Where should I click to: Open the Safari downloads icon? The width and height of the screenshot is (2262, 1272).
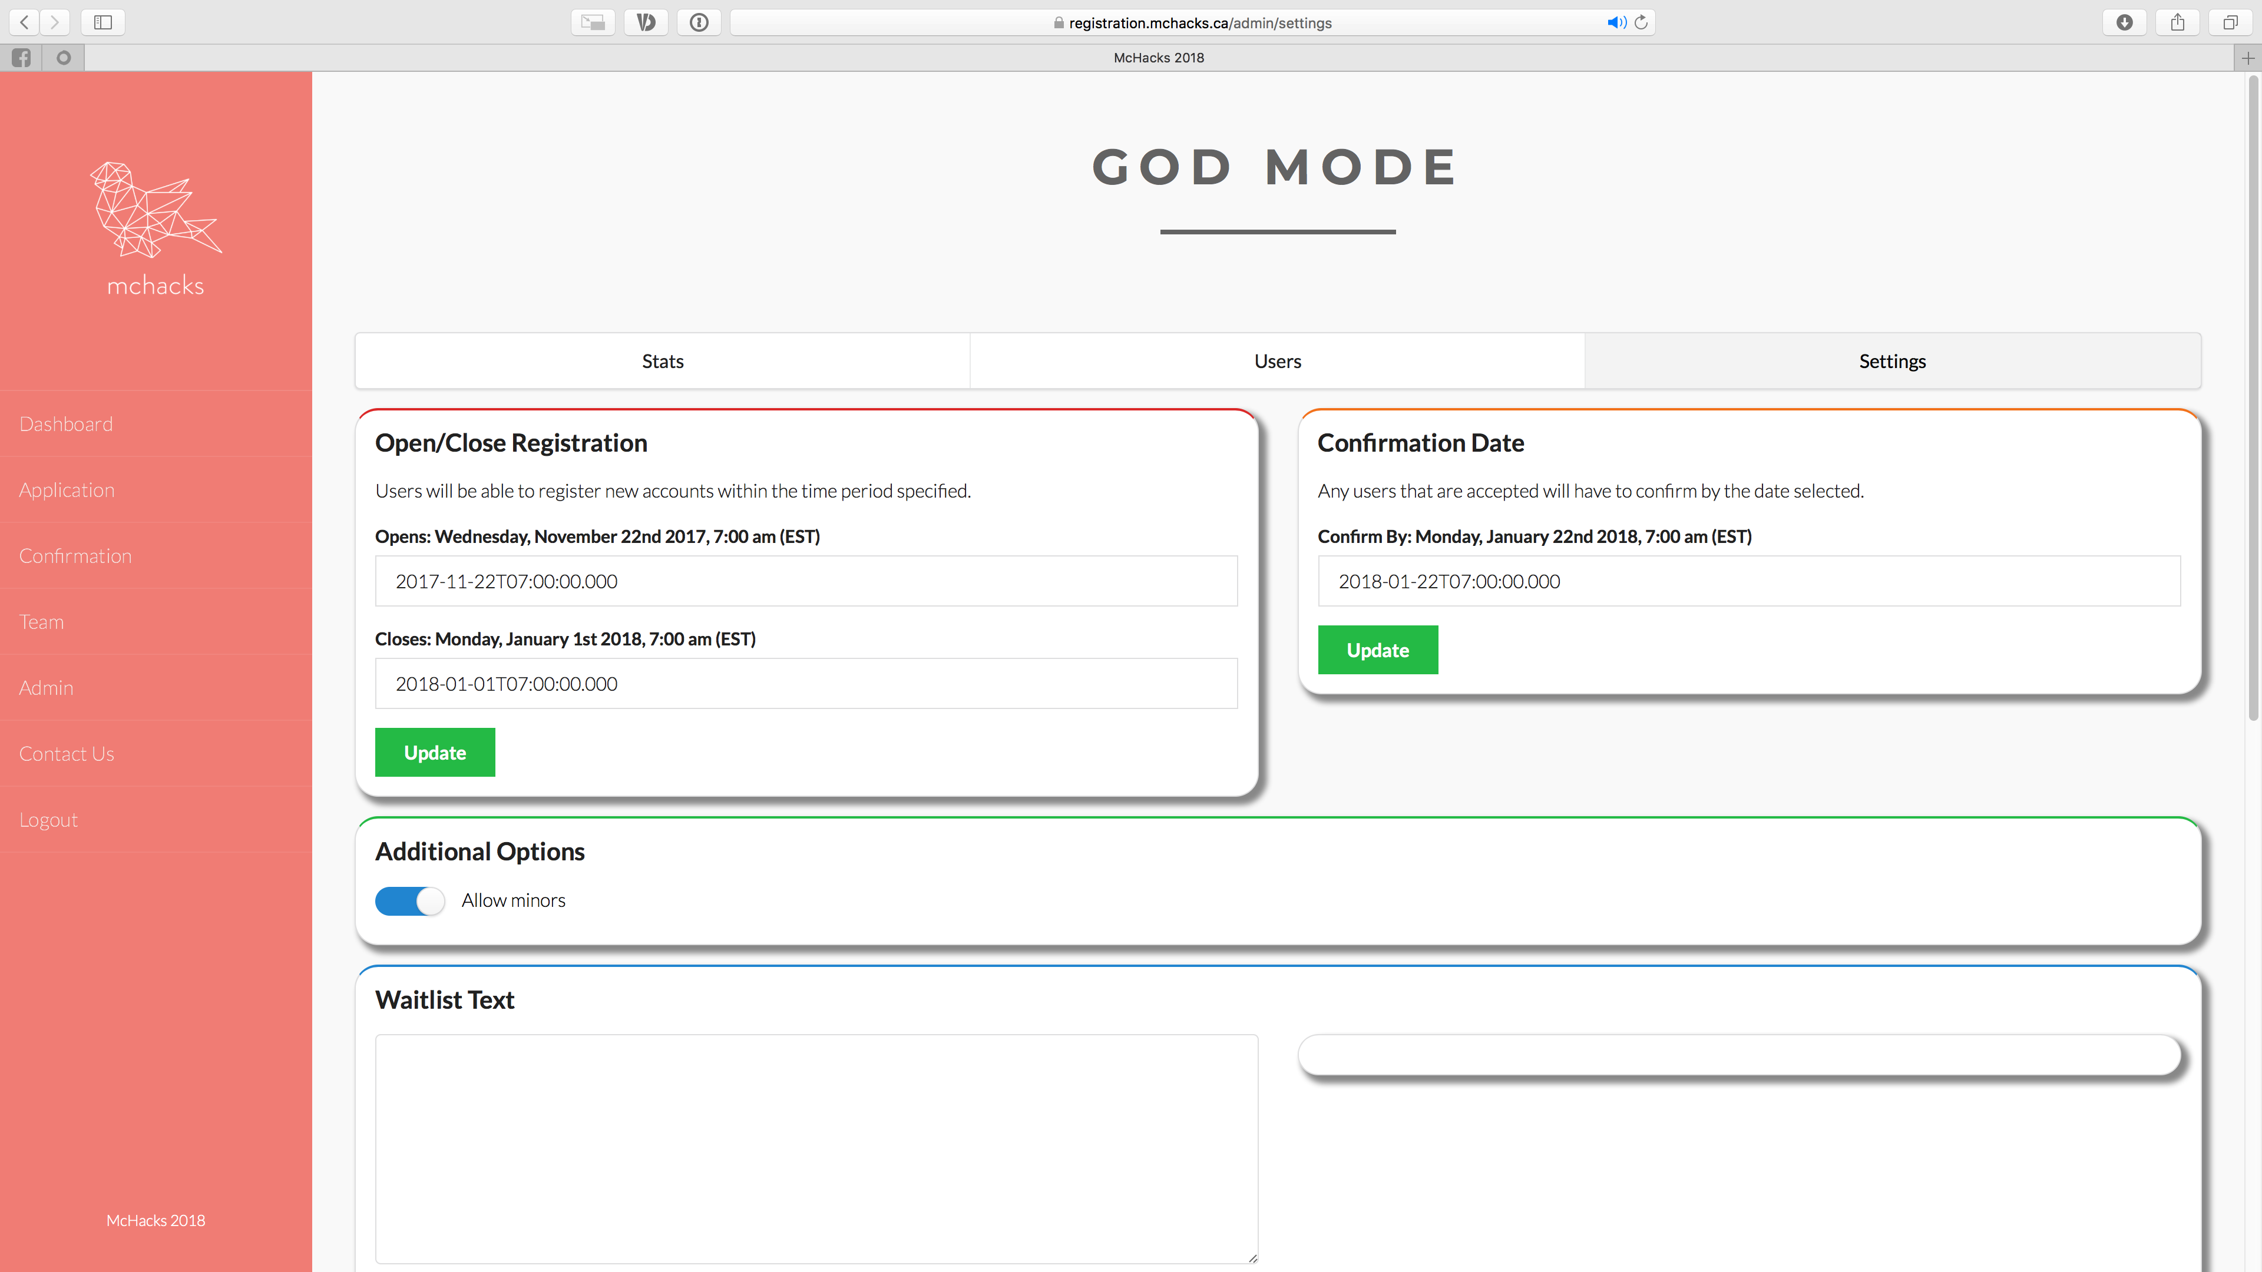click(x=2124, y=22)
